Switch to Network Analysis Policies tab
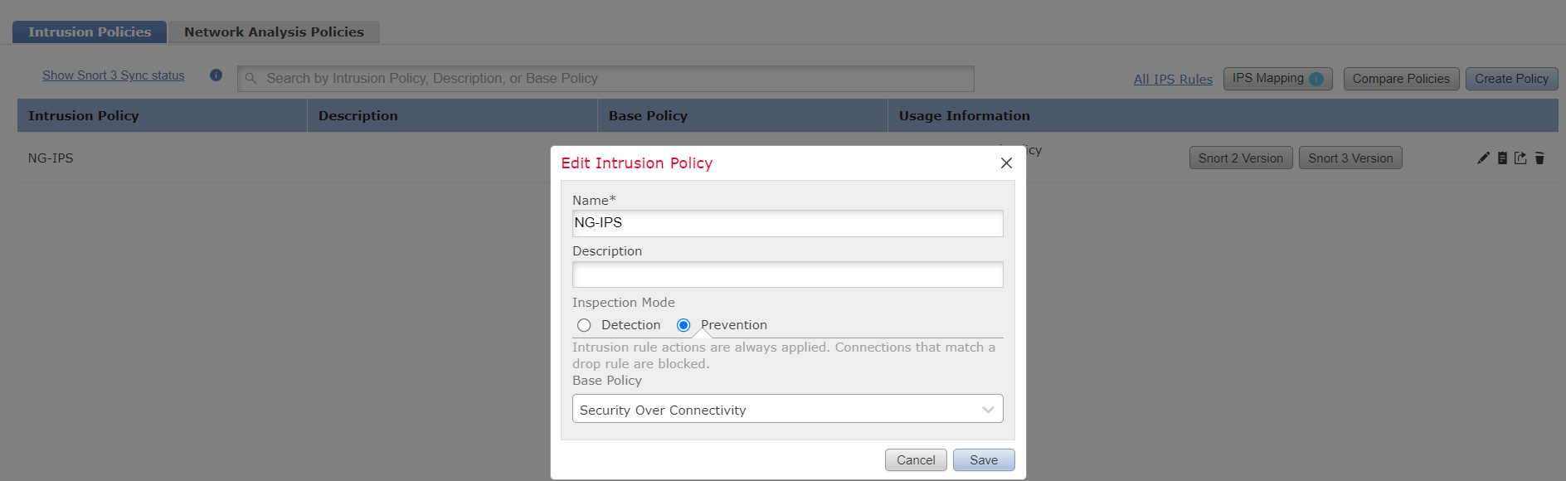 274,32
